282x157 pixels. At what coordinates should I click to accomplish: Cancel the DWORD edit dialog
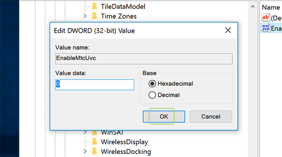pos(211,117)
